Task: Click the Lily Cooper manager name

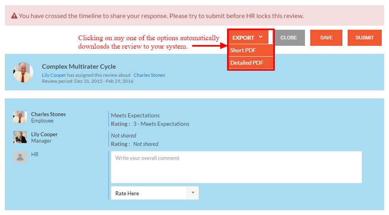Action: [x=45, y=134]
